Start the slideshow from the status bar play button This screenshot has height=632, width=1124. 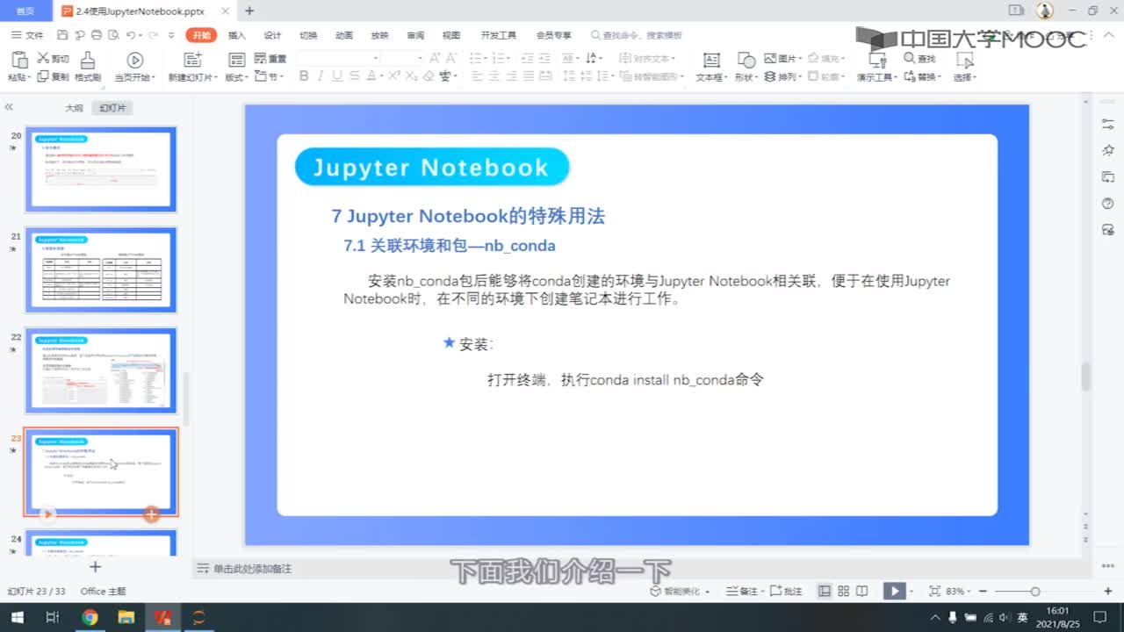[894, 591]
